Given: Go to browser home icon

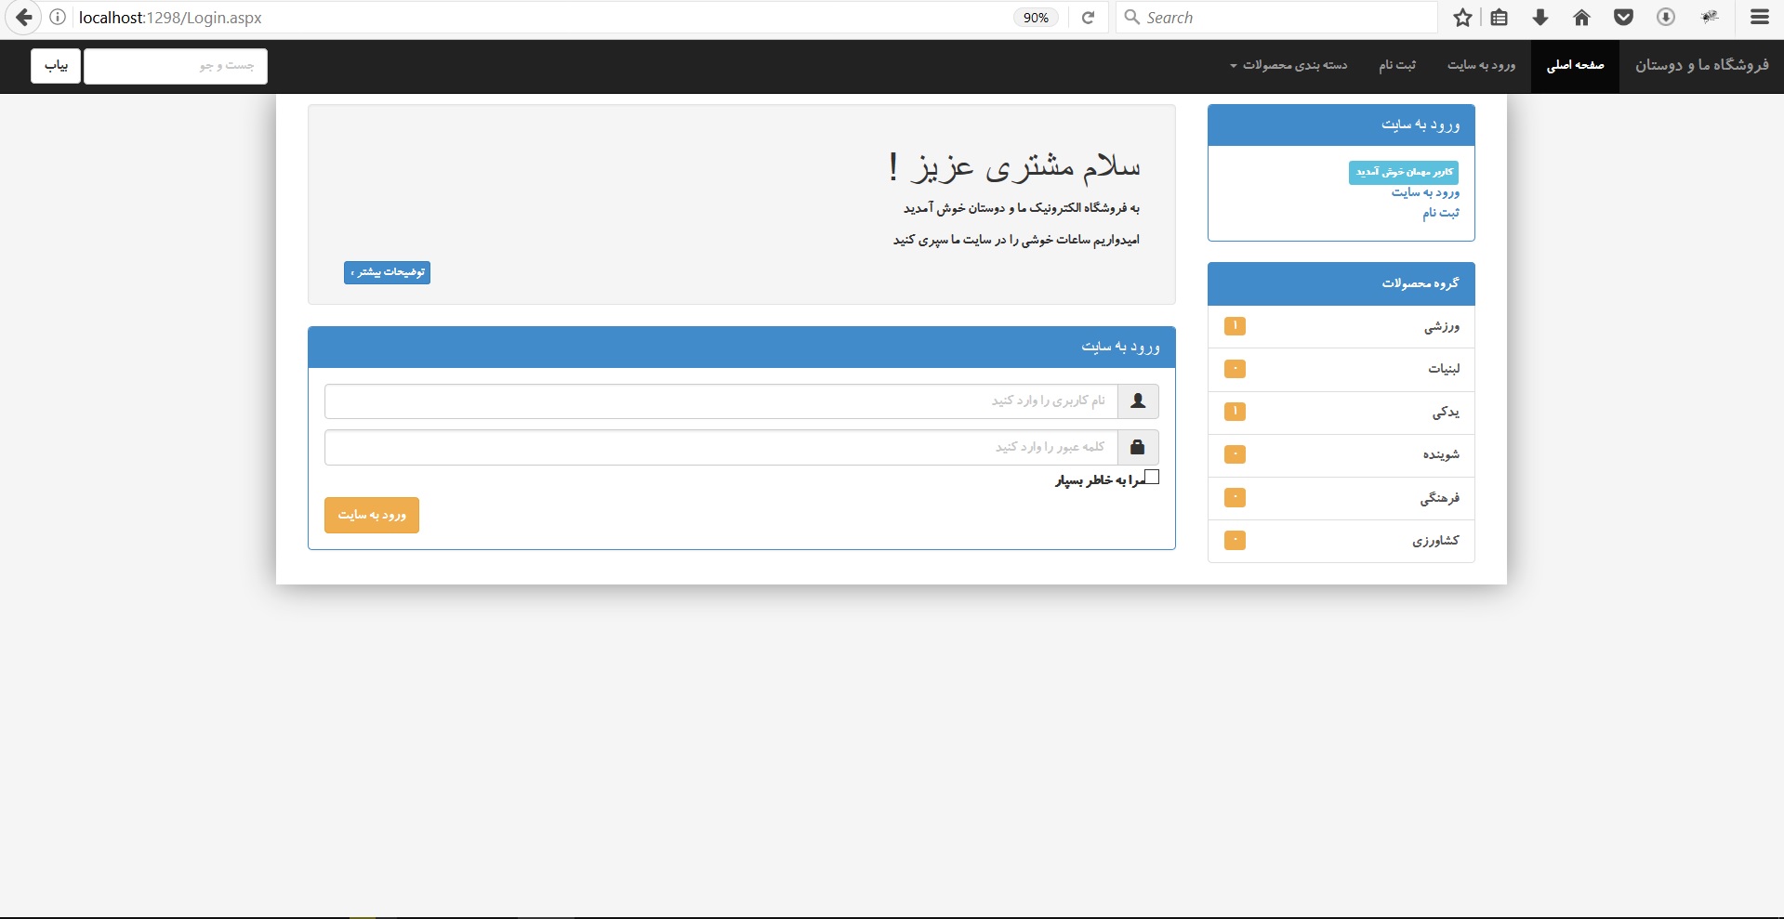Looking at the screenshot, I should [x=1581, y=18].
